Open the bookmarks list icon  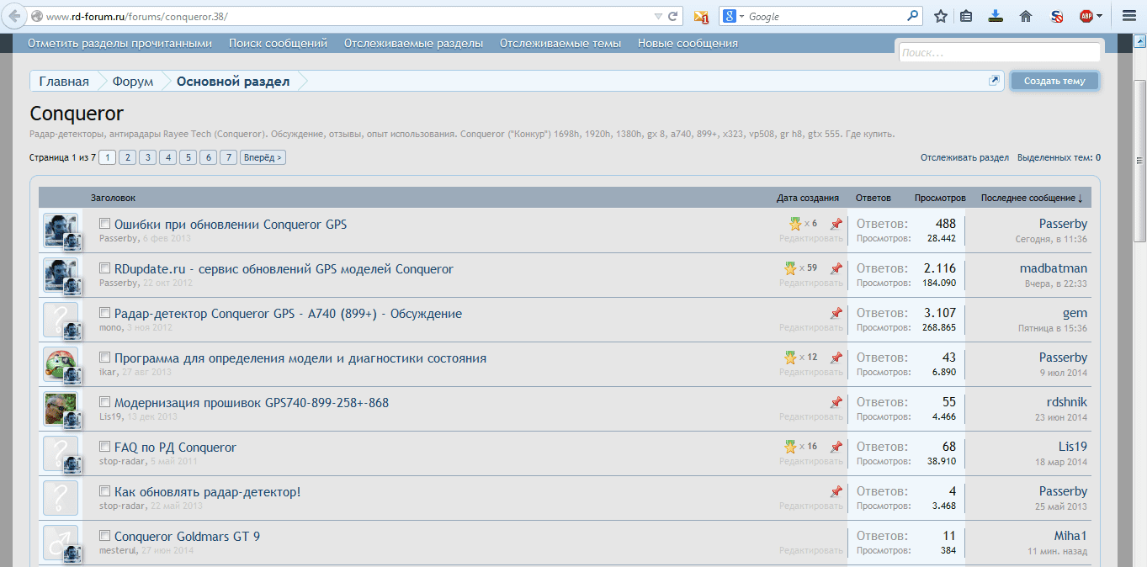pyautogui.click(x=967, y=16)
